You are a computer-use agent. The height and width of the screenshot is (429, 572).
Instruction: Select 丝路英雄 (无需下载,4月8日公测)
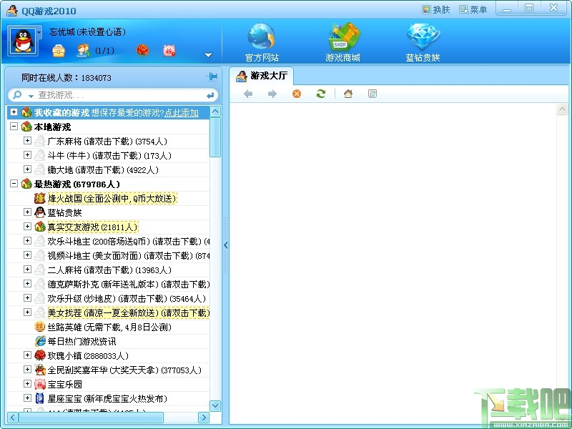[109, 327]
